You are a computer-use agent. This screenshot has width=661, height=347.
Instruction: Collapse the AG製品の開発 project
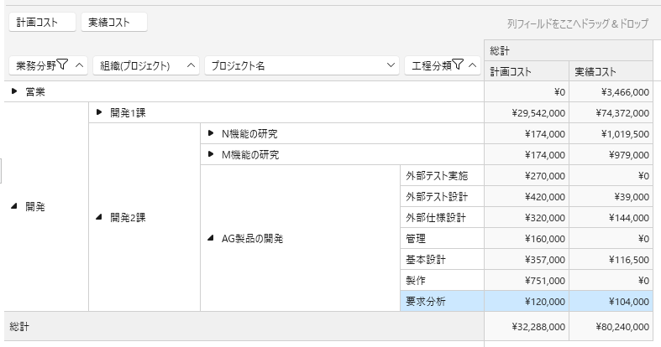[x=210, y=238]
